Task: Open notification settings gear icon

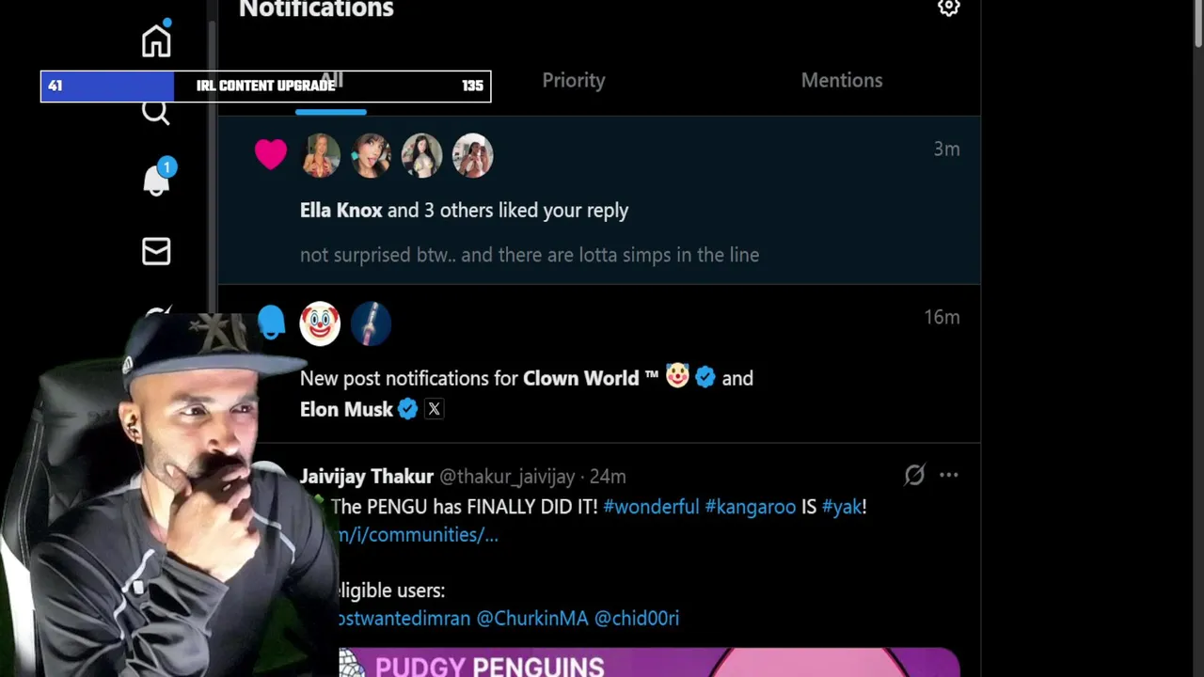Action: point(948,8)
